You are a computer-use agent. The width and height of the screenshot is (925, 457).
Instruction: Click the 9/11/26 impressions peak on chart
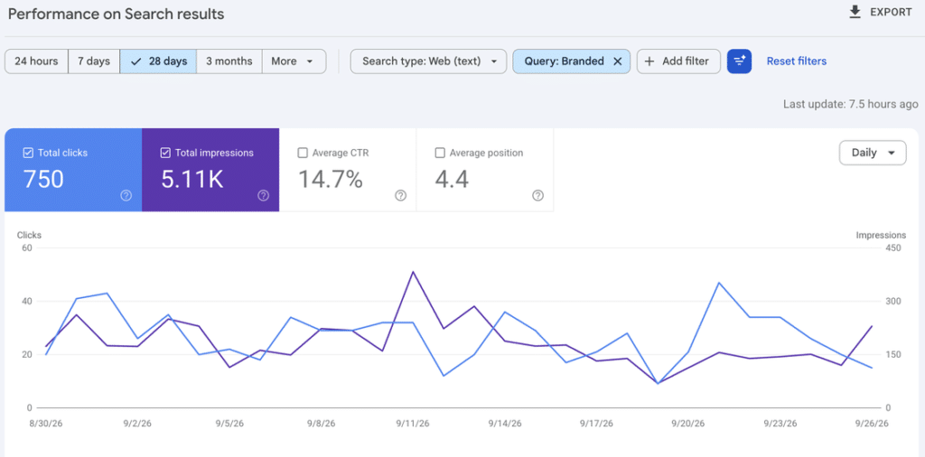[413, 272]
